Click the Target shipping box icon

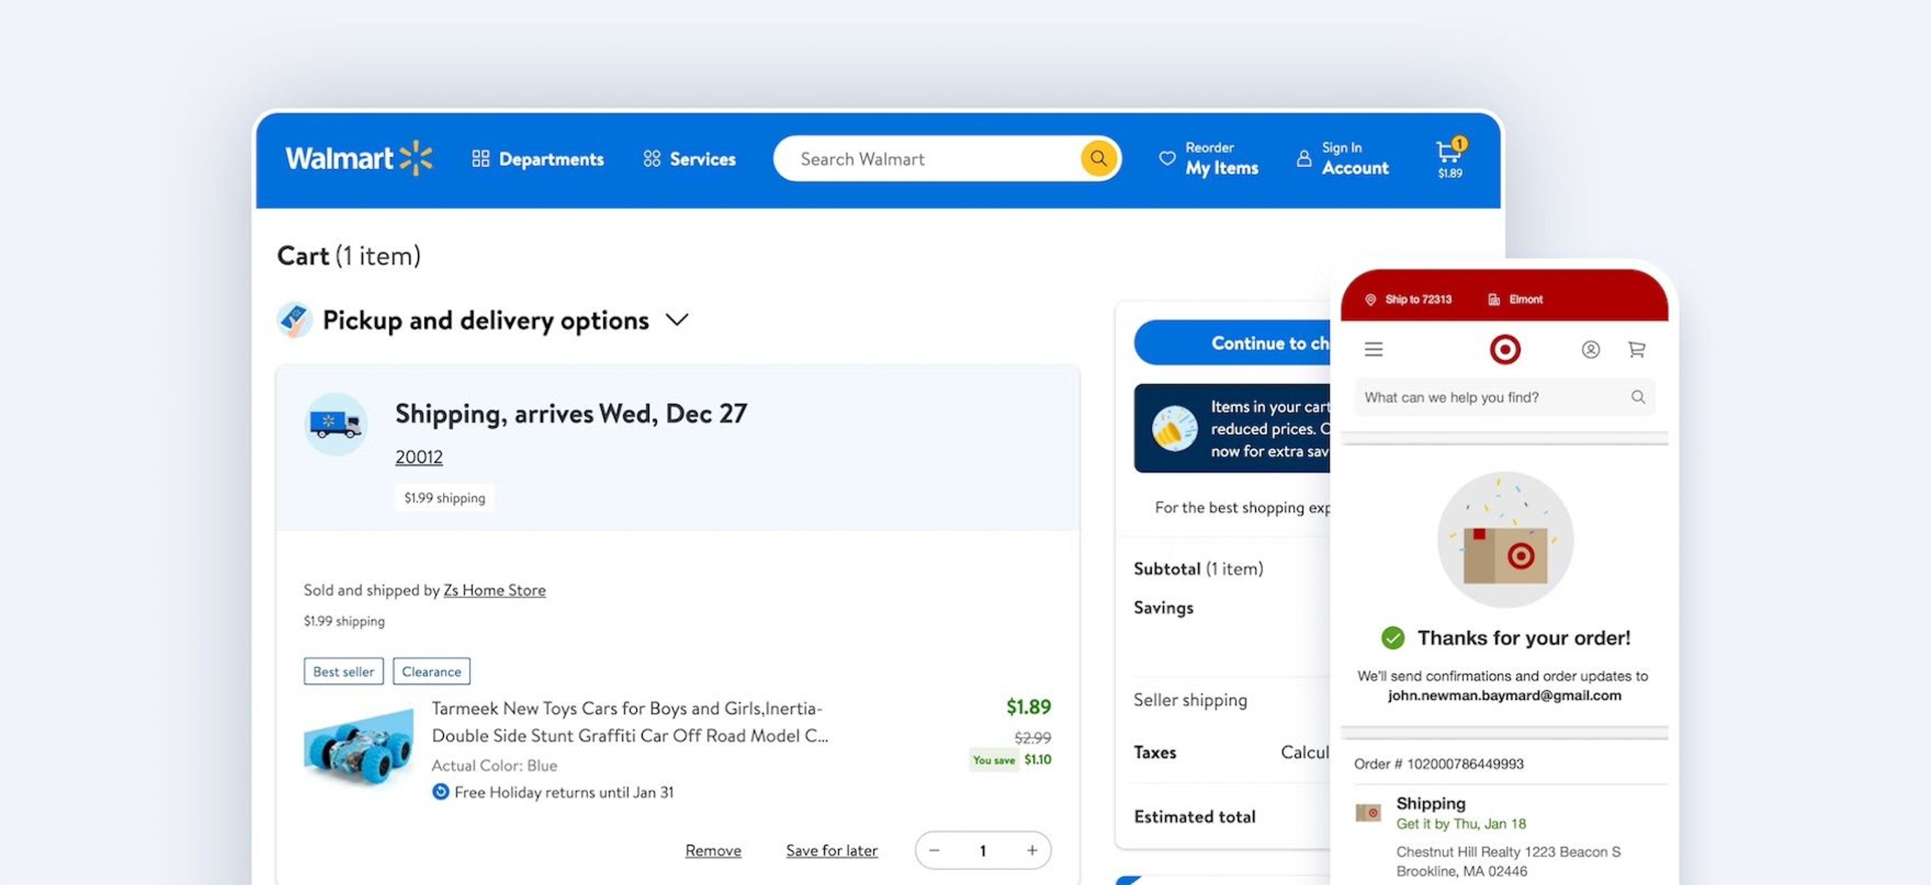[x=1368, y=812]
